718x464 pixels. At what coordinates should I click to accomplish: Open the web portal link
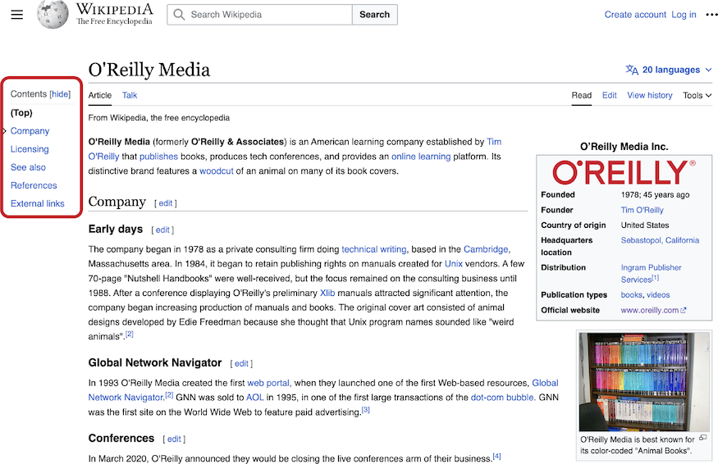[x=268, y=383]
